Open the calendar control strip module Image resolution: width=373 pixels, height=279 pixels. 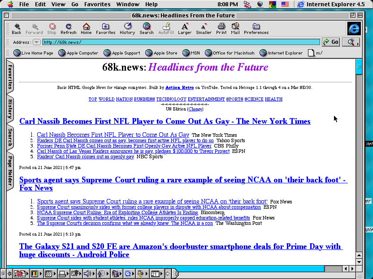click(156, 274)
